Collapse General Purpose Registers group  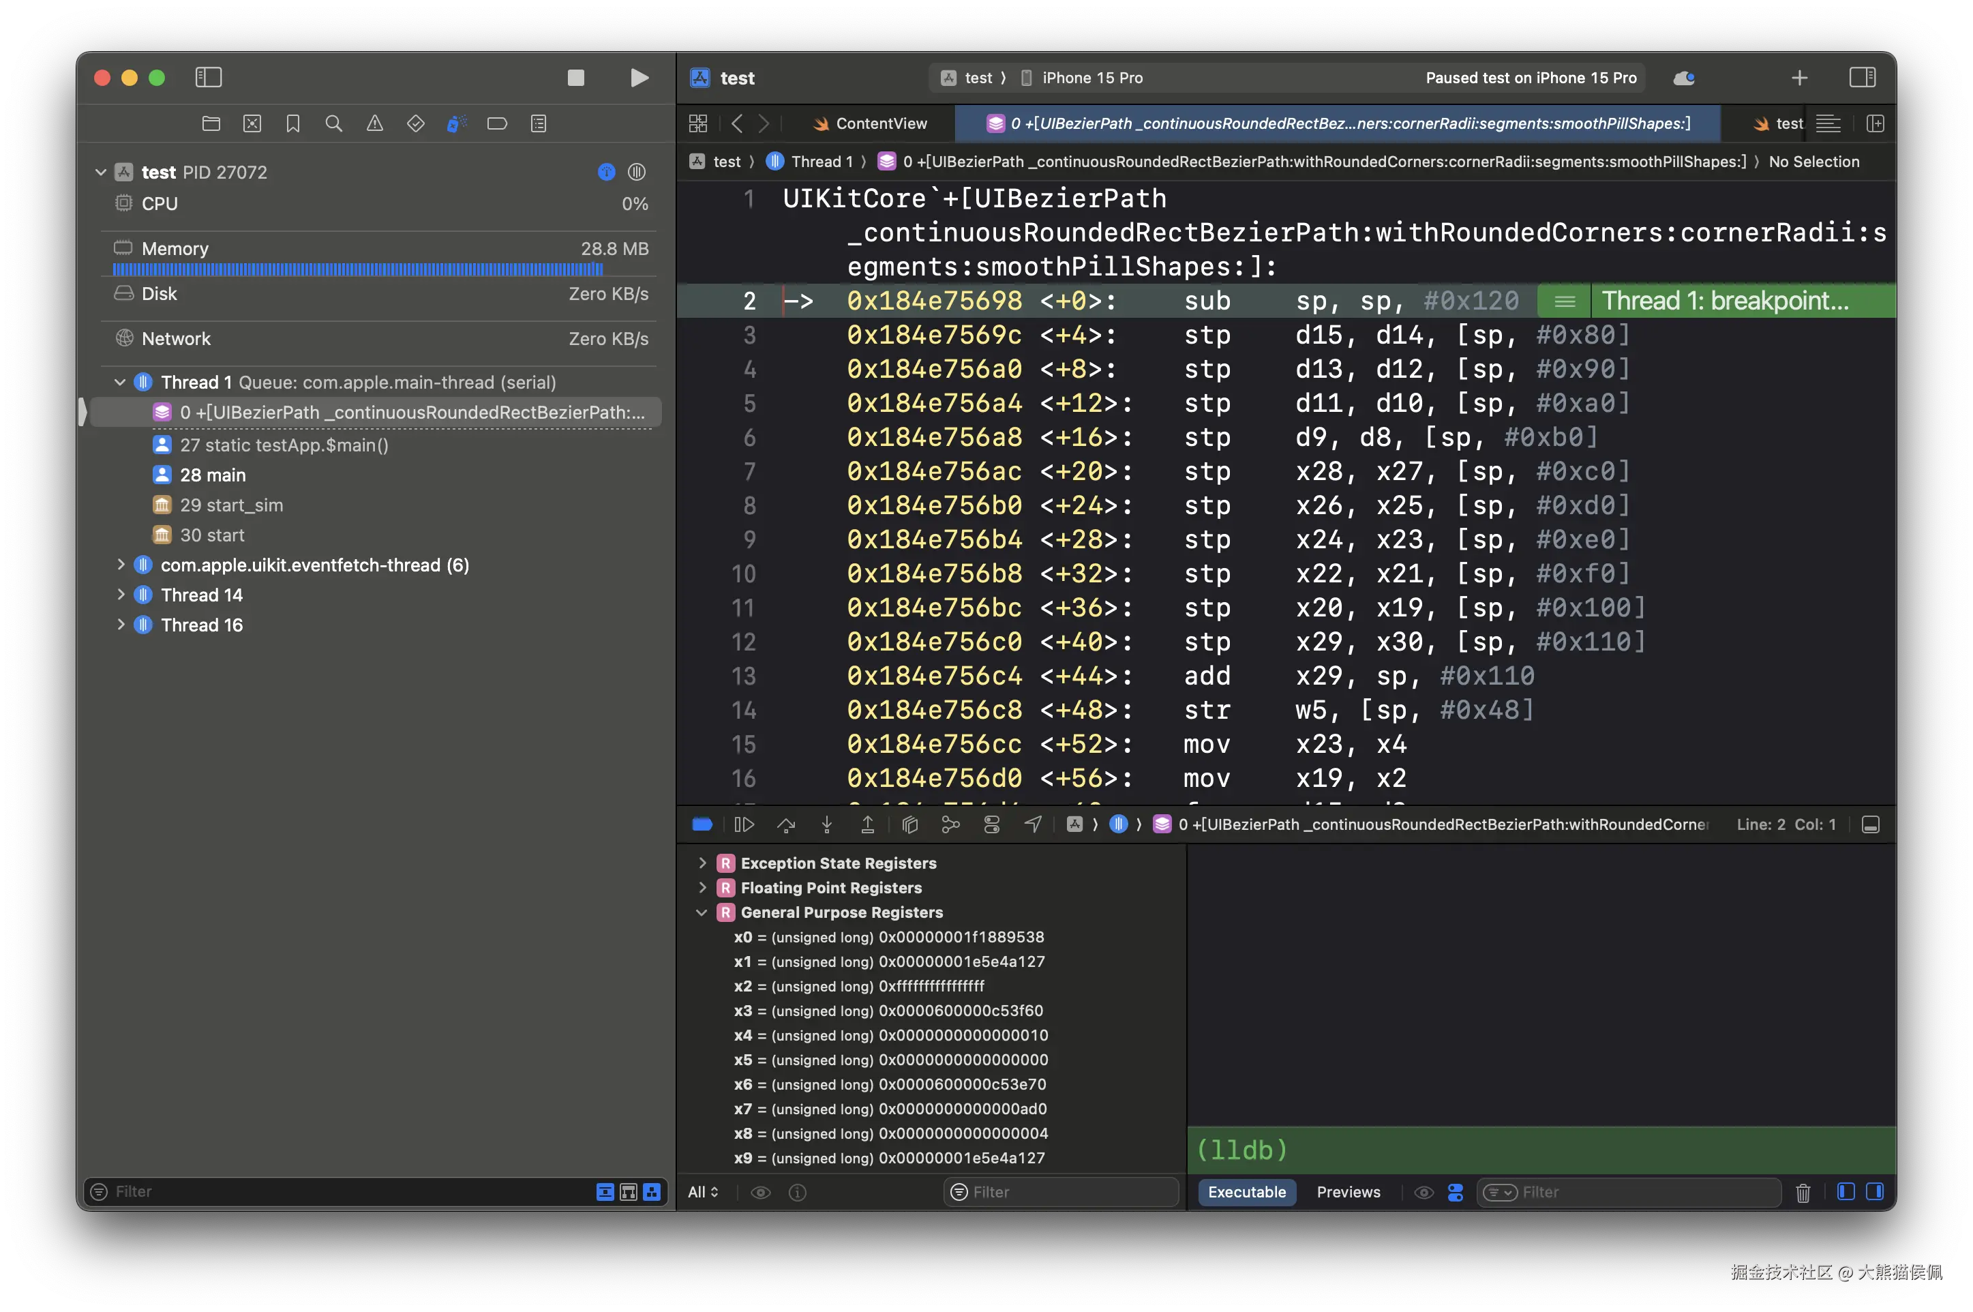[x=702, y=912]
